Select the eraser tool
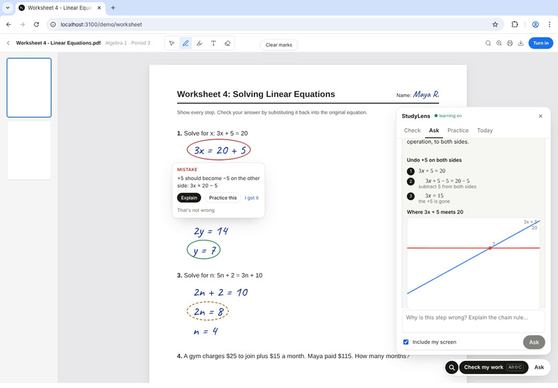This screenshot has height=388, width=558. click(227, 43)
